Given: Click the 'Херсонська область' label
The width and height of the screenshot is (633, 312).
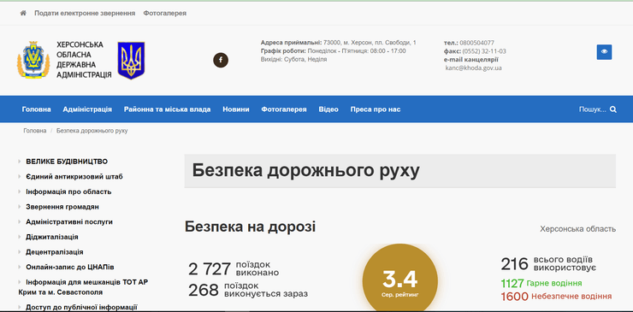Looking at the screenshot, I should [578, 229].
